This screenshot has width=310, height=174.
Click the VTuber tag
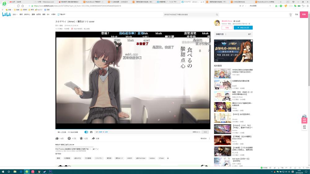tap(161, 158)
